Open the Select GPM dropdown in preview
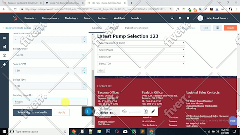The height and width of the screenshot is (135, 240). tap(141, 57)
